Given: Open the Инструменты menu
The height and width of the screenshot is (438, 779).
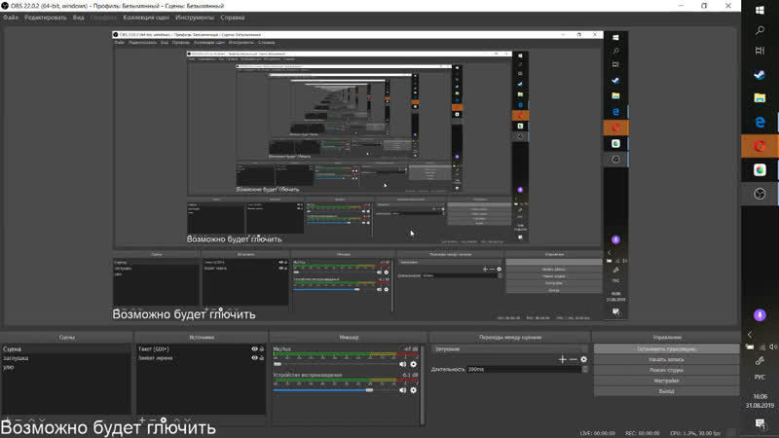Looking at the screenshot, I should coord(194,18).
